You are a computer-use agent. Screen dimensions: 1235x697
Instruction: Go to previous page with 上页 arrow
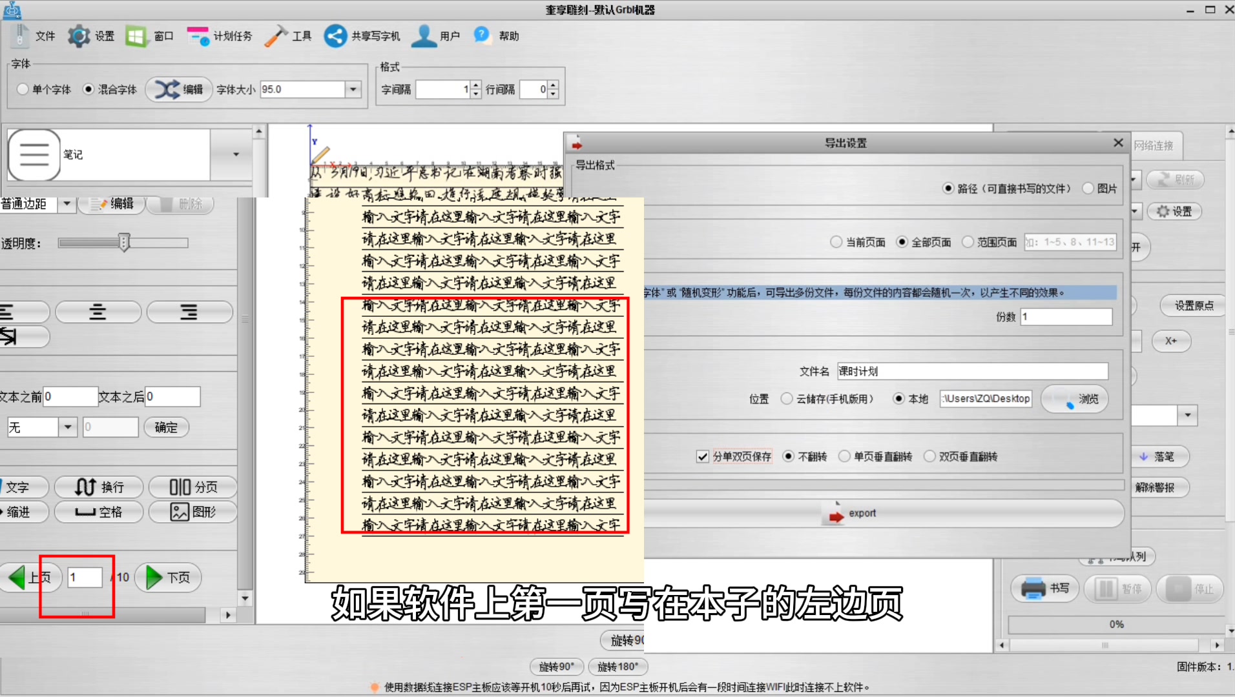(30, 577)
